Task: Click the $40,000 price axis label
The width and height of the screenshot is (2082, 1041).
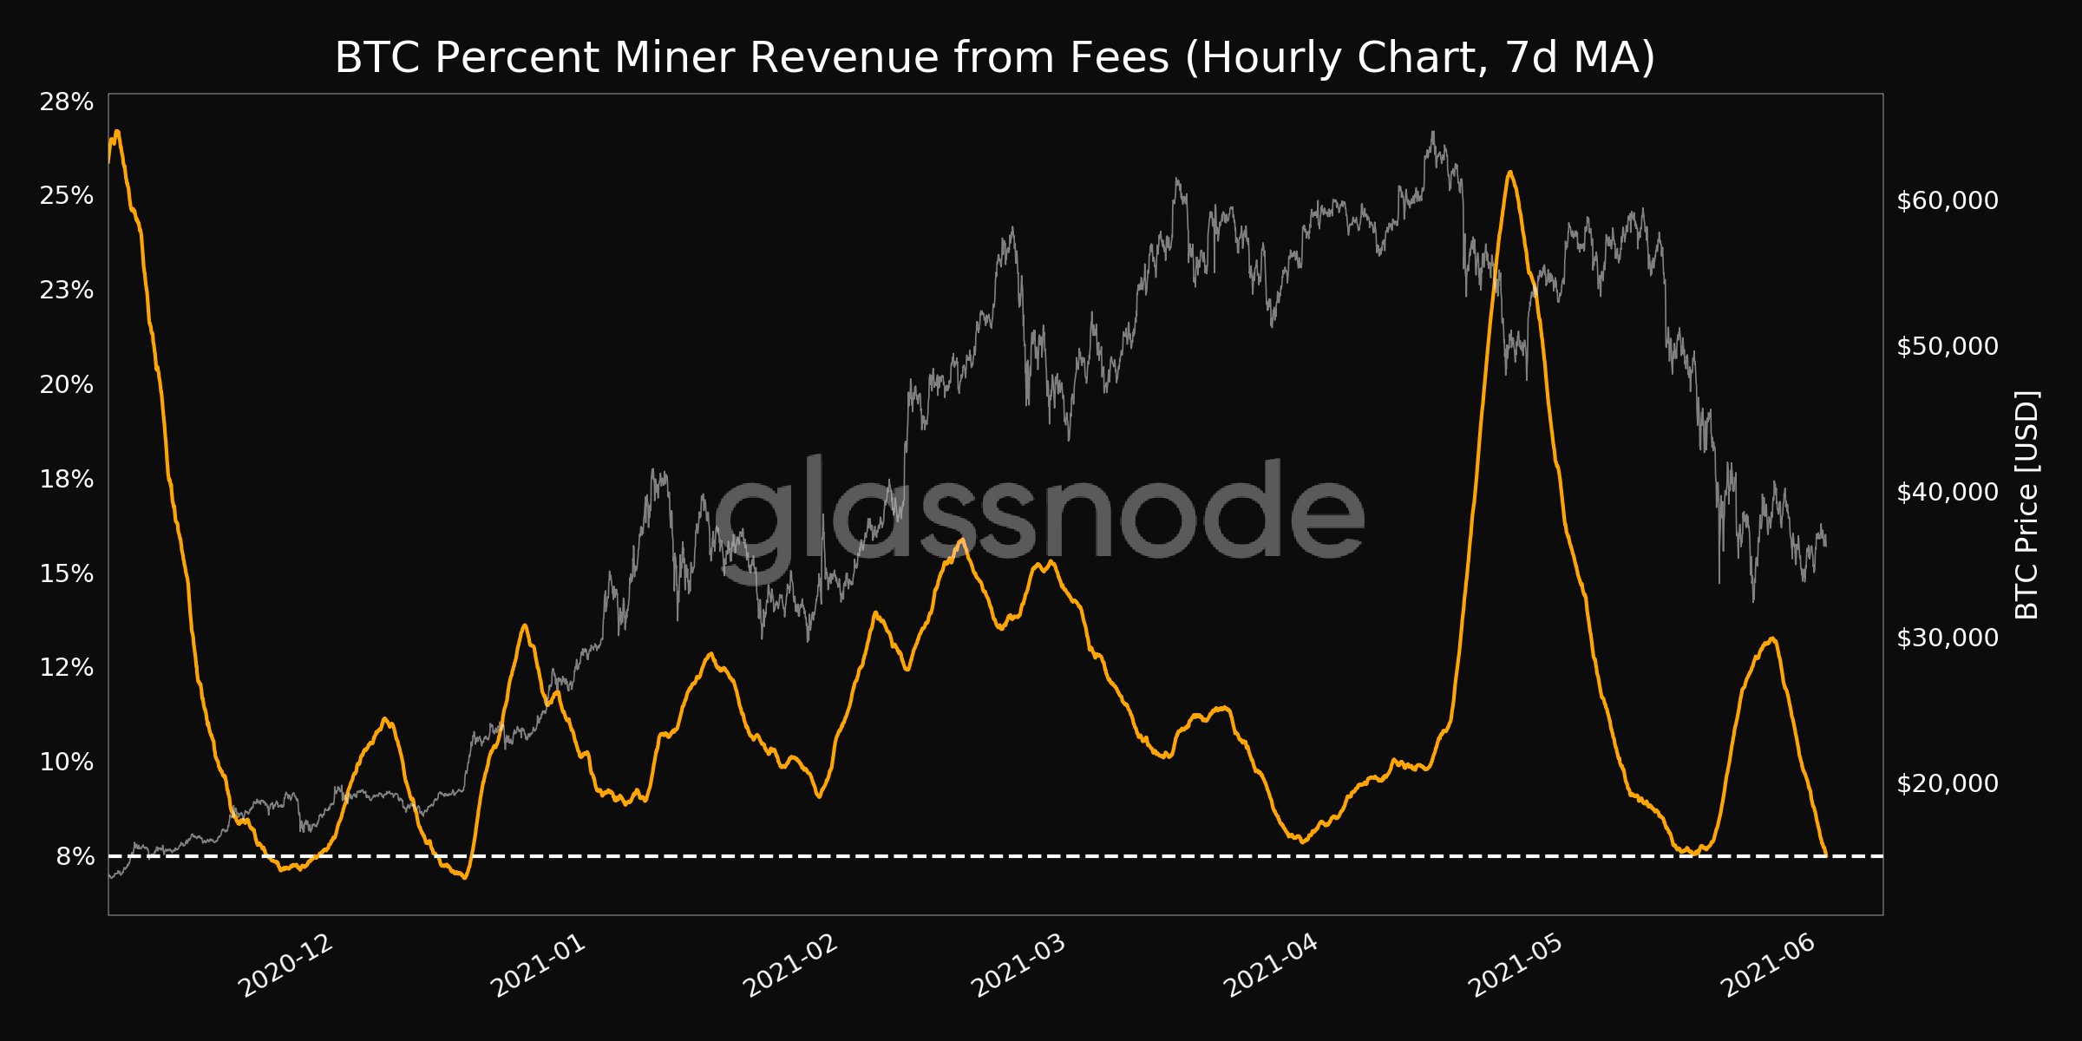Action: click(1948, 492)
